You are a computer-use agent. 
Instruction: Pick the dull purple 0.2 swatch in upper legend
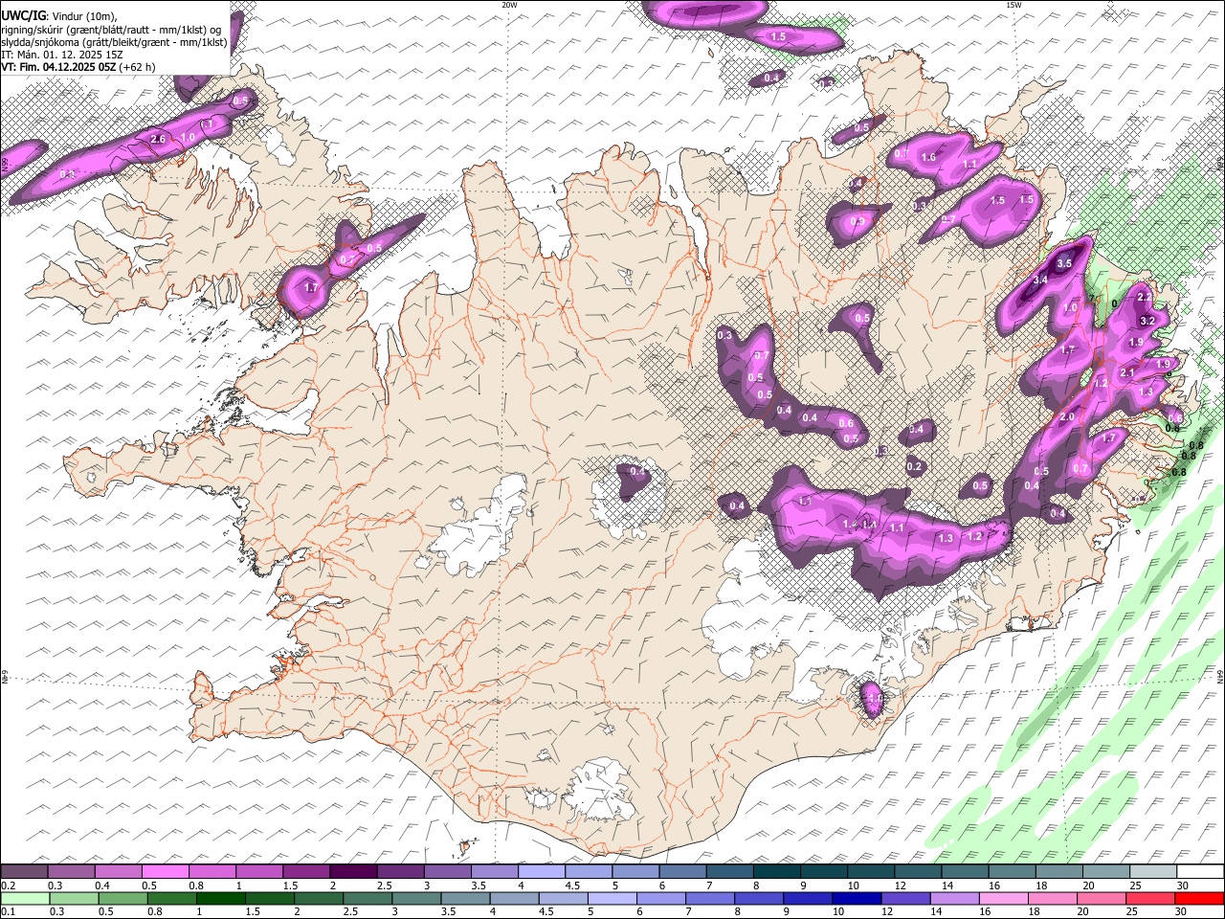pyautogui.click(x=24, y=871)
